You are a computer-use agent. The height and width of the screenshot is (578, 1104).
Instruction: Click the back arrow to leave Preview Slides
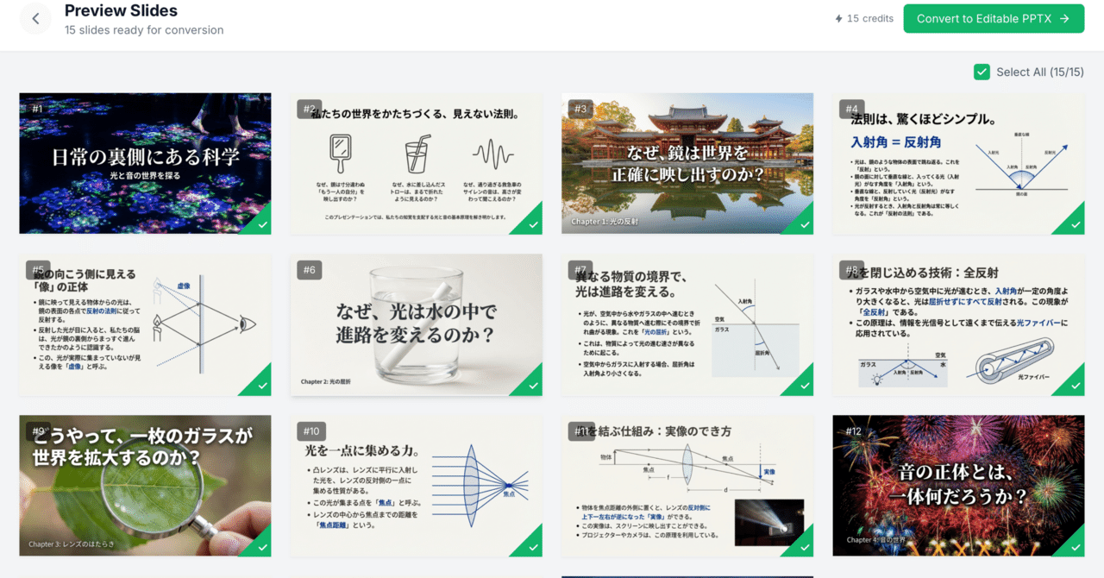(35, 17)
